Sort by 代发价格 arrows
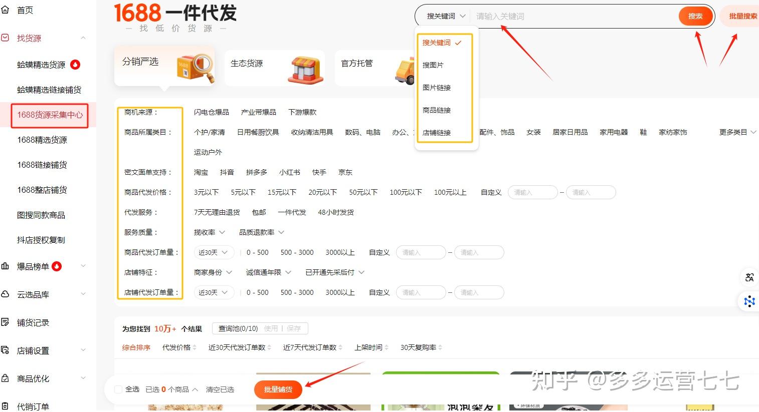 (x=194, y=347)
